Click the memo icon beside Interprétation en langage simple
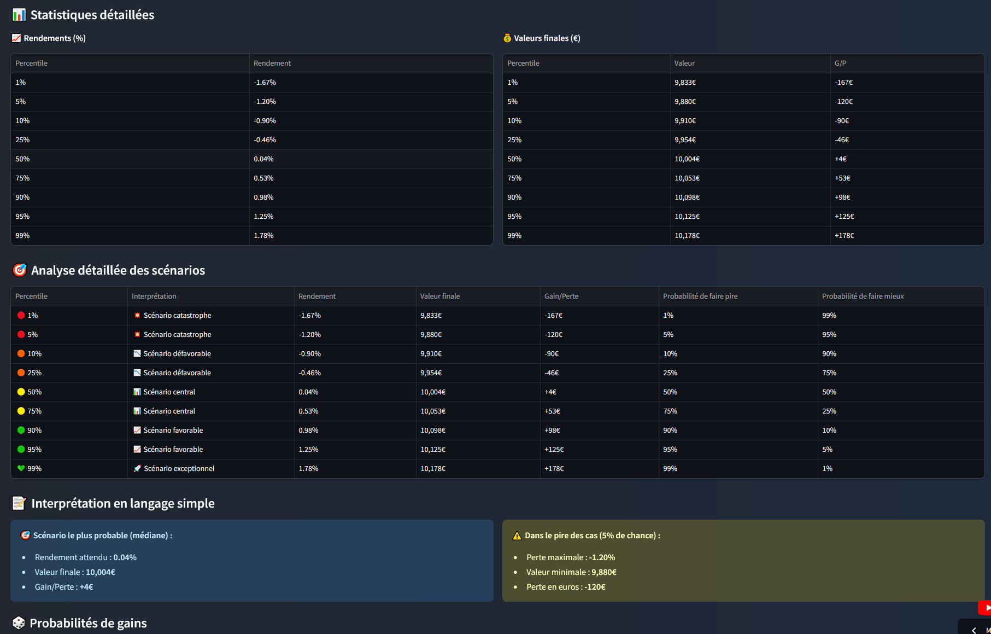Image resolution: width=991 pixels, height=634 pixels. (19, 503)
